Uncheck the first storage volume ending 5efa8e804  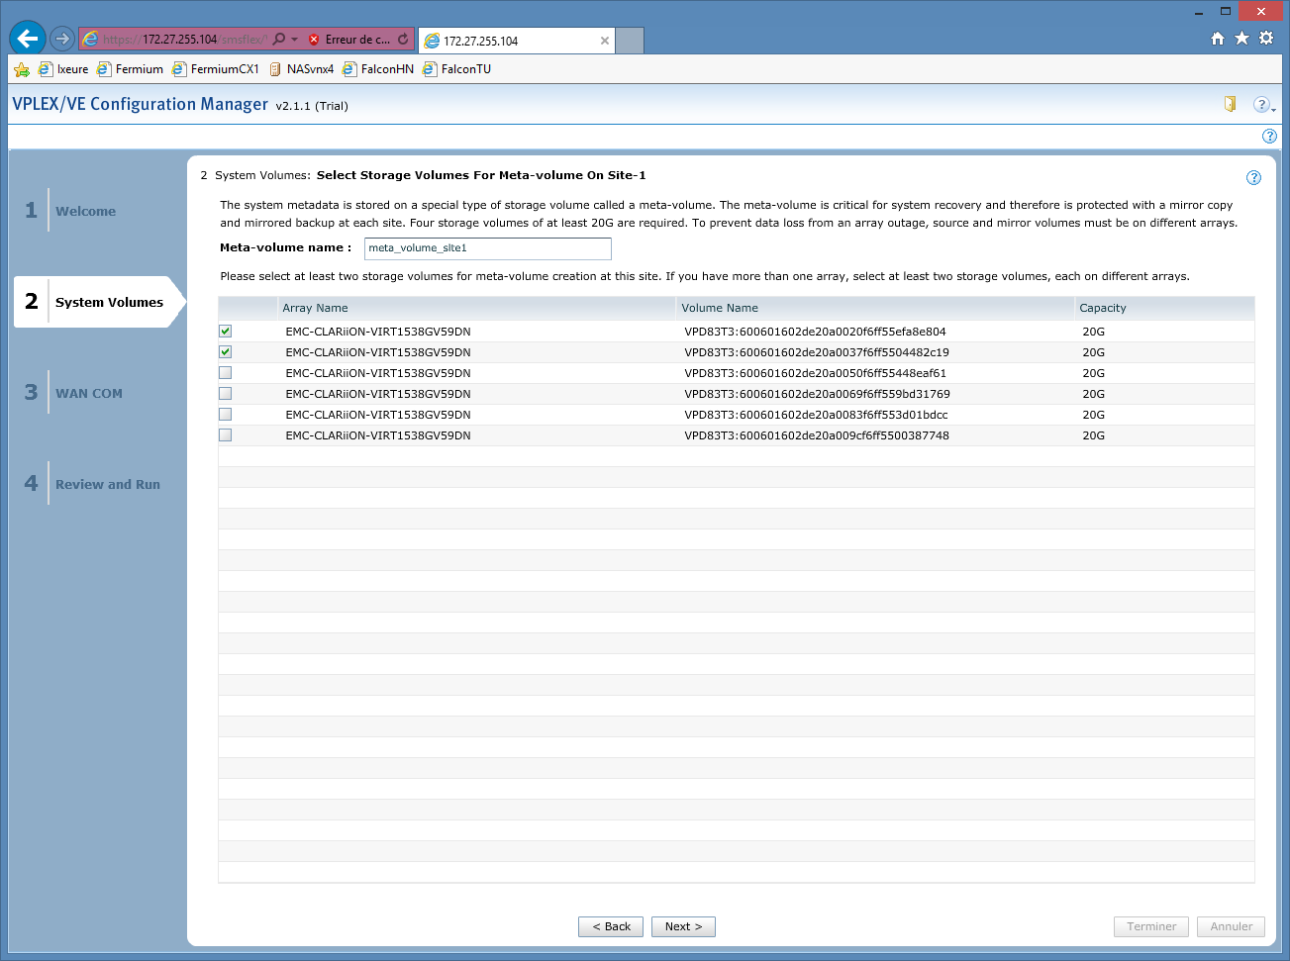point(226,332)
